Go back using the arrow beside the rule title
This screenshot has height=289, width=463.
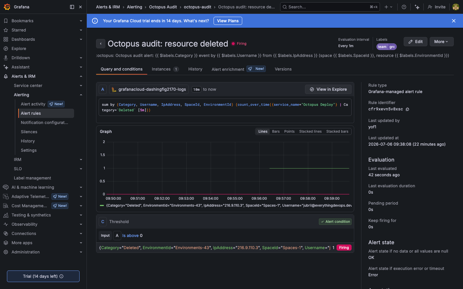(x=101, y=44)
